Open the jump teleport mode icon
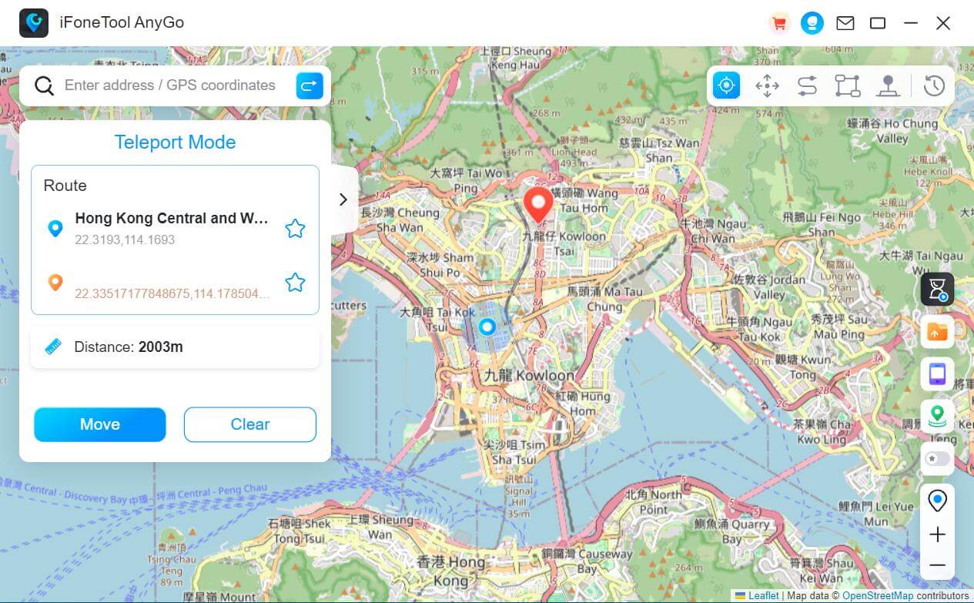 pyautogui.click(x=889, y=85)
